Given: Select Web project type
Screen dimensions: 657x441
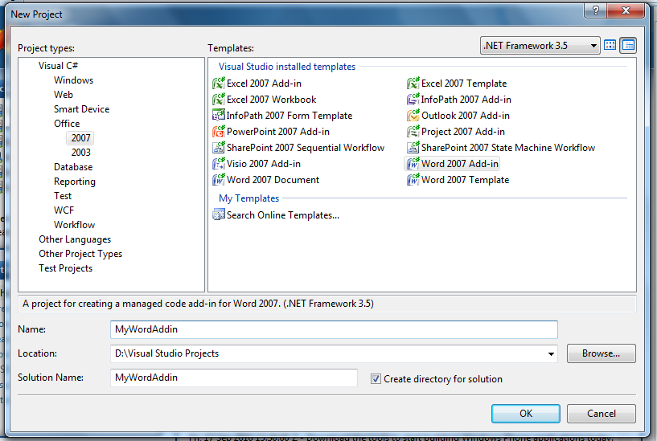Looking at the screenshot, I should pos(64,95).
